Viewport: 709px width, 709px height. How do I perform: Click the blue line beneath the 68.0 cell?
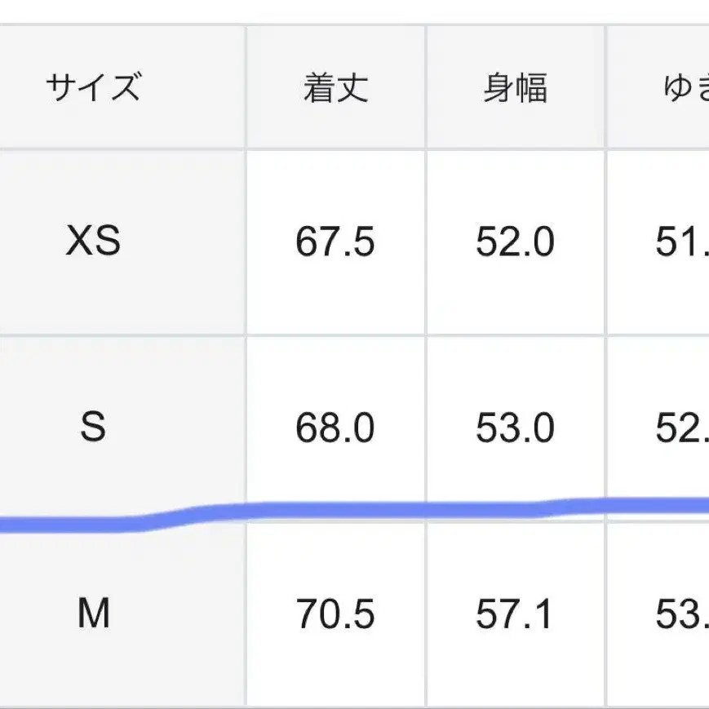point(335,511)
